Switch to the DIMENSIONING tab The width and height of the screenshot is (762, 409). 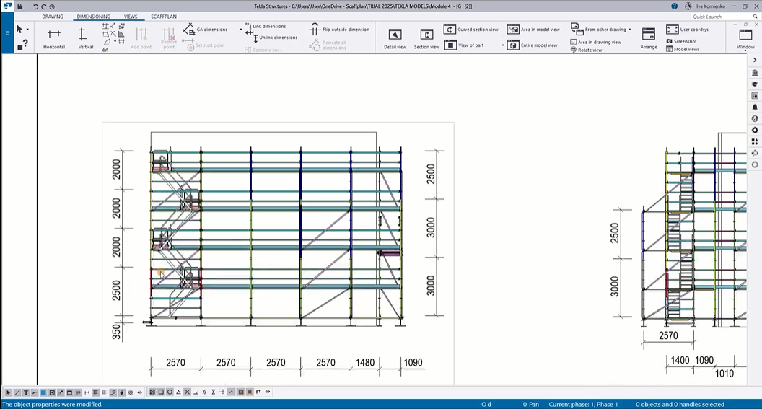click(93, 17)
